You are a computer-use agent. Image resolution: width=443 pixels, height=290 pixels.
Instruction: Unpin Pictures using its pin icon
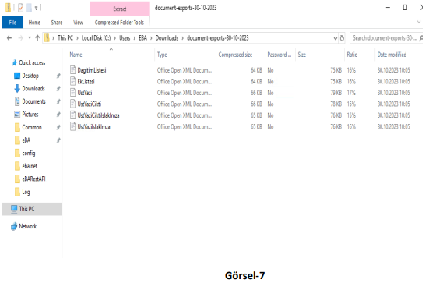pos(58,115)
